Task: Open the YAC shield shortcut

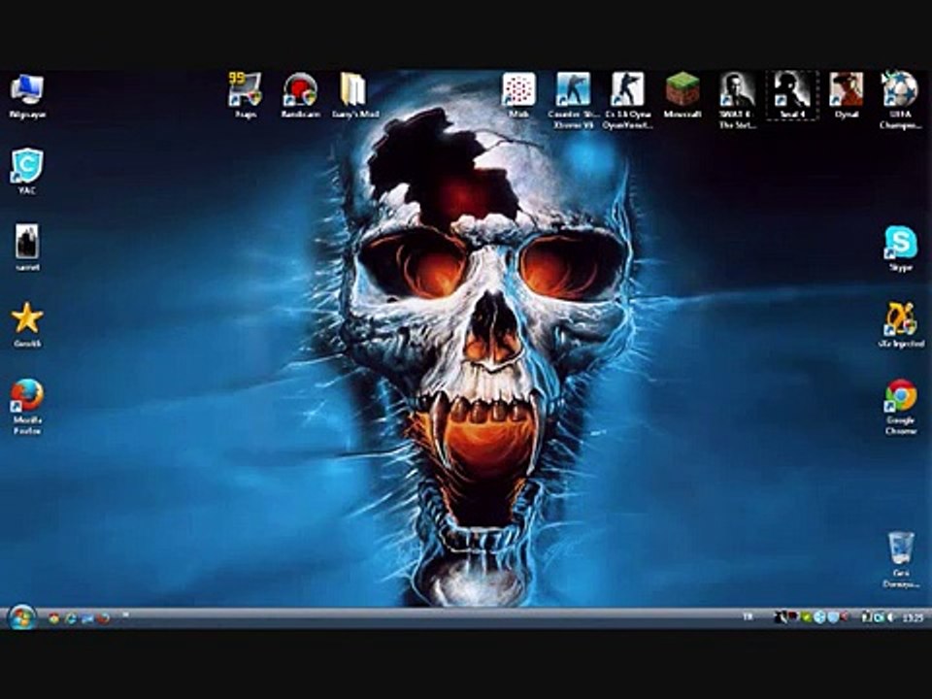Action: tap(27, 173)
